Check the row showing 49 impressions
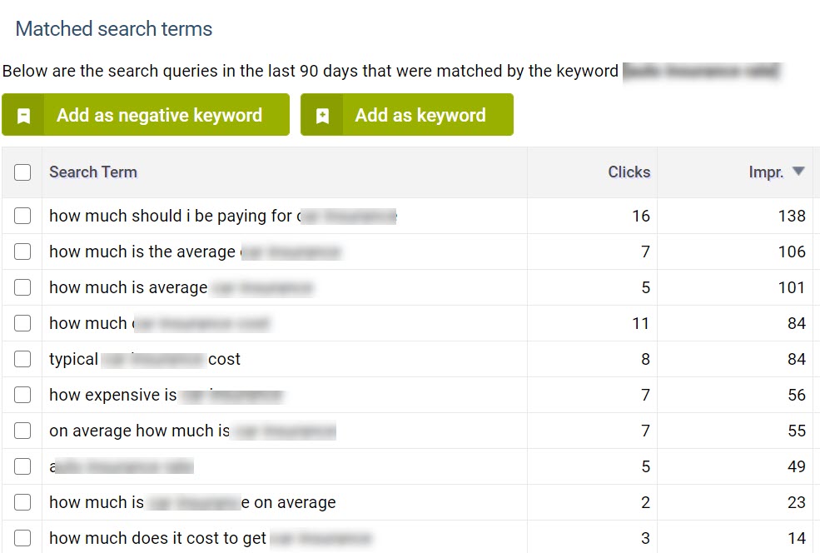Image resolution: width=820 pixels, height=553 pixels. click(x=22, y=466)
